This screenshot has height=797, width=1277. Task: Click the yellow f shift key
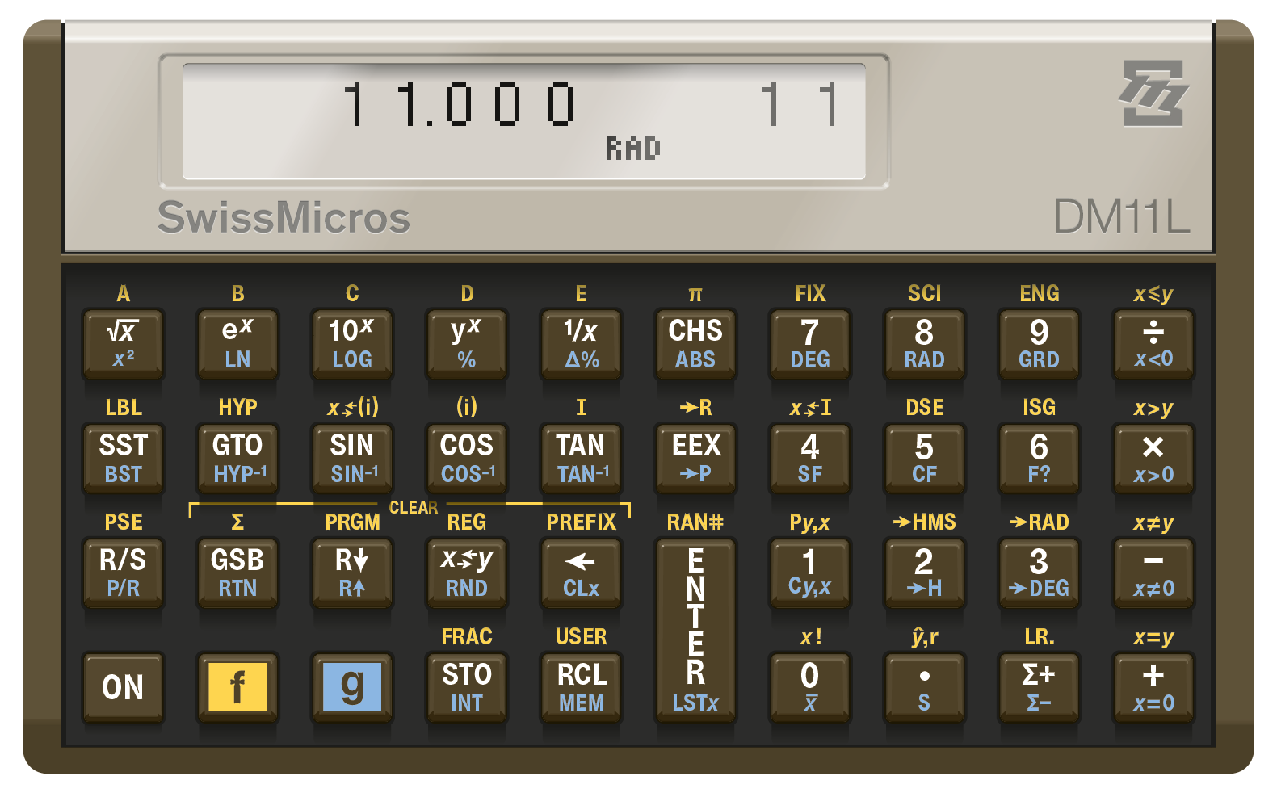[237, 688]
